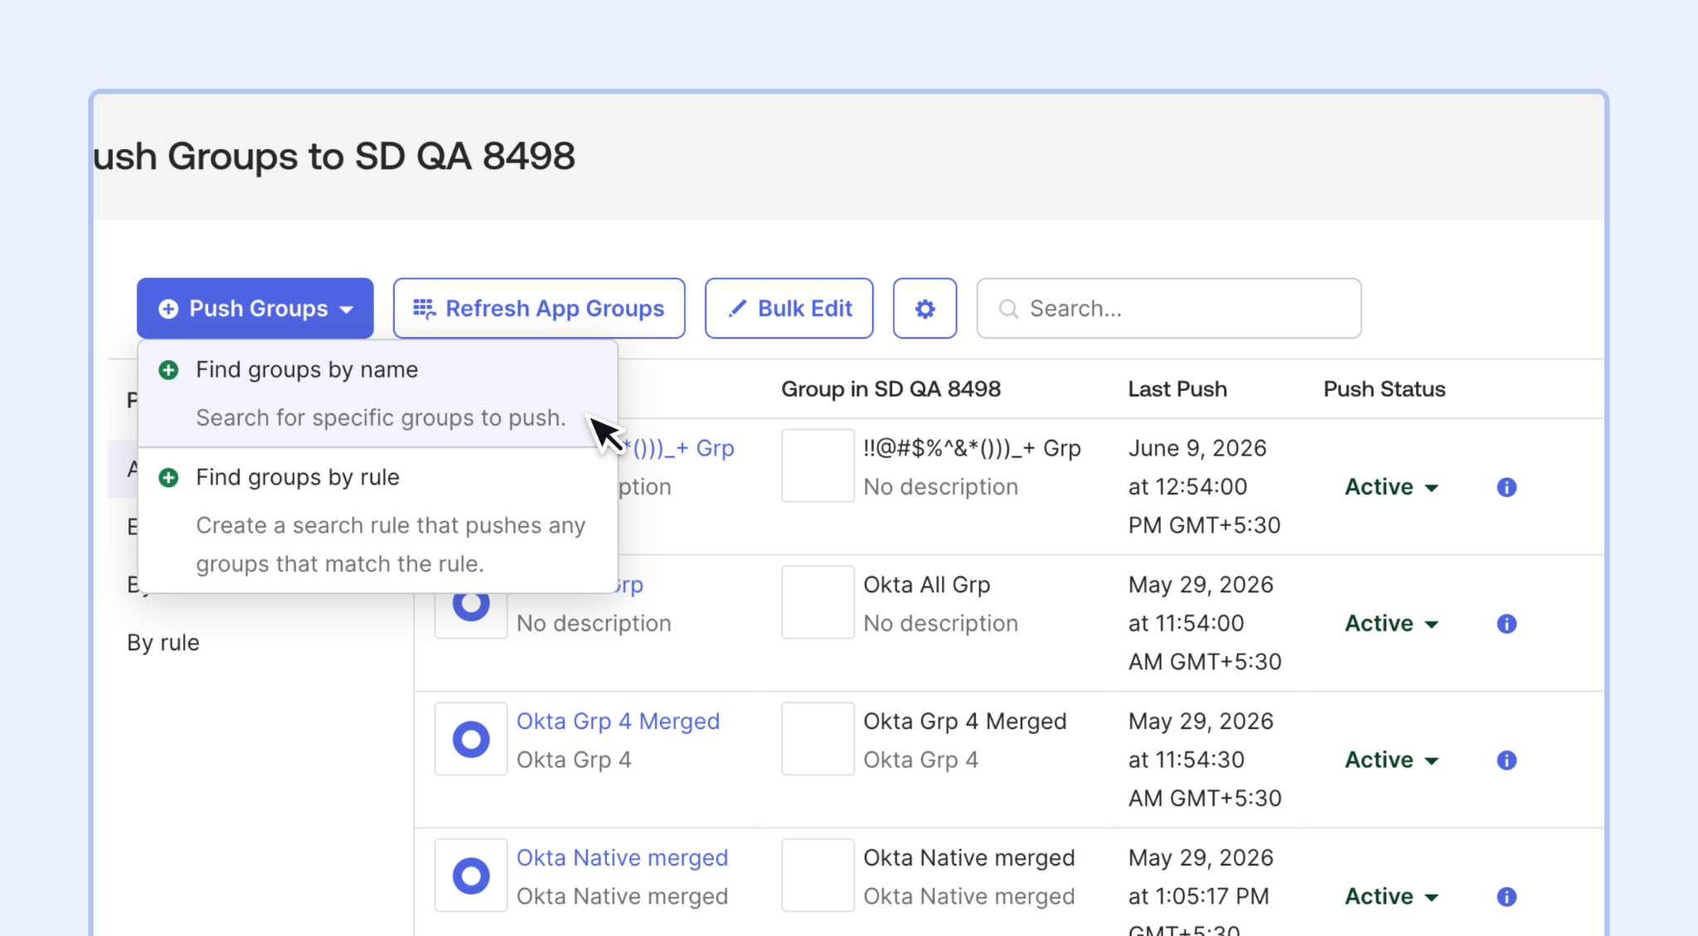Click the 'Group in SD QA 8498' column header
The image size is (1698, 936).
(x=891, y=389)
